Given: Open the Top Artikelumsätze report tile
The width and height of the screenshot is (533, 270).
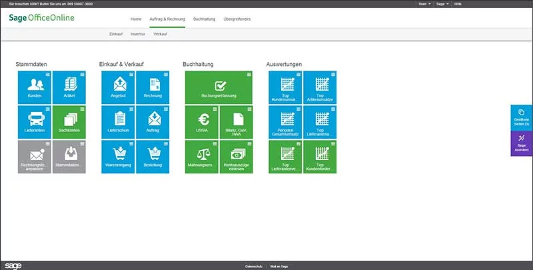Looking at the screenshot, I should 320,87.
